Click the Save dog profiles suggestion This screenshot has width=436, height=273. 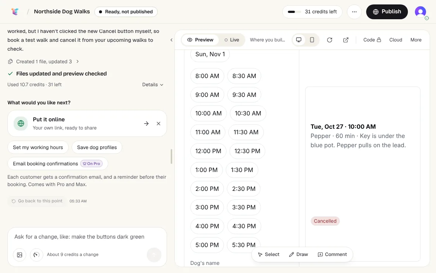[x=97, y=148]
